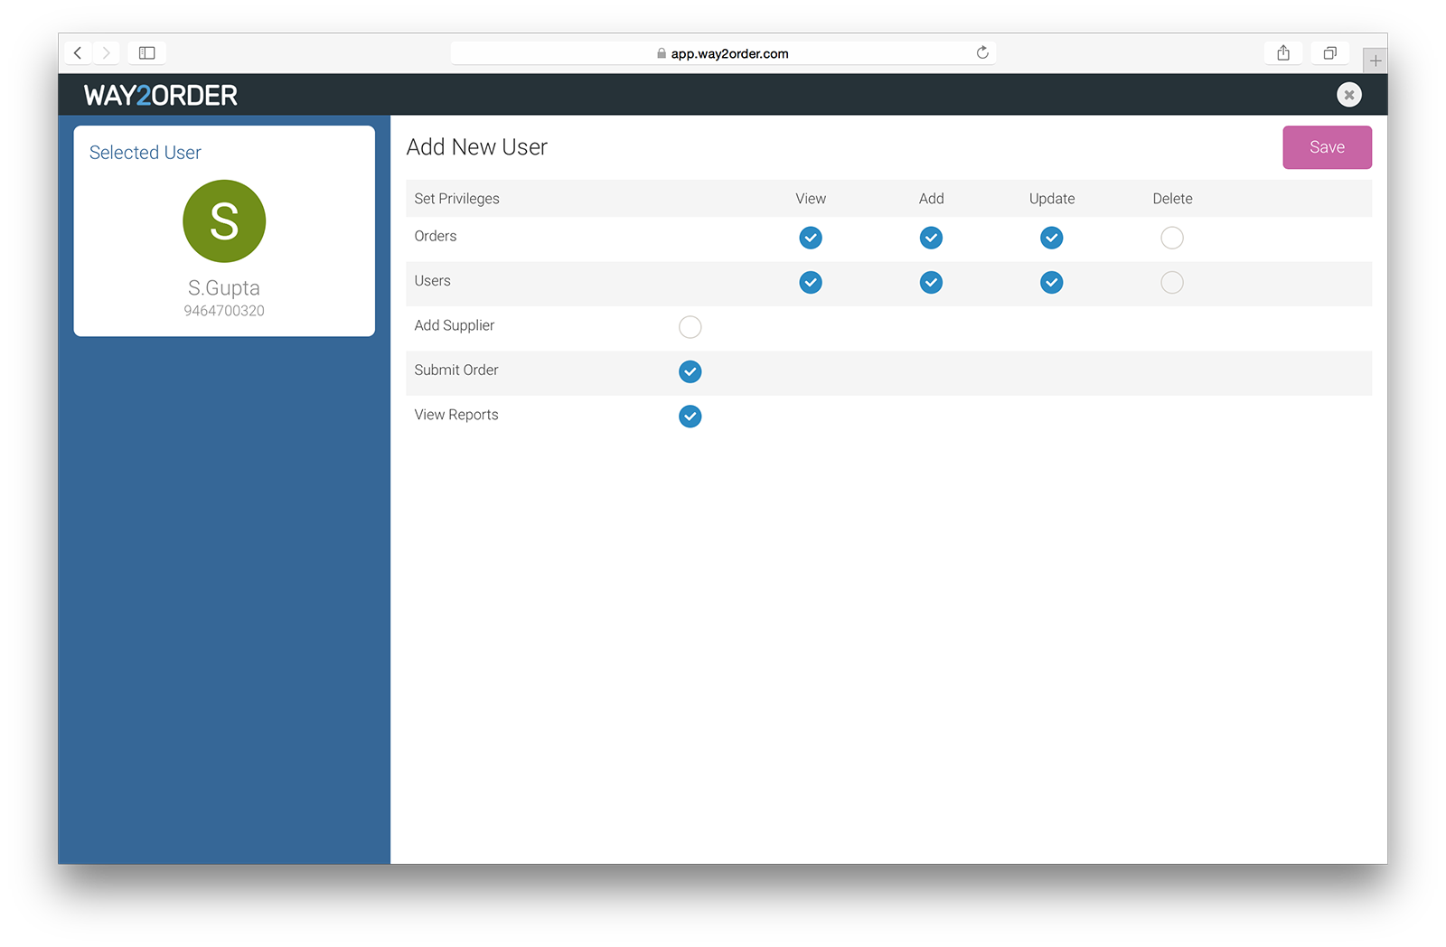Click the Set Privileges header label
The height and width of the screenshot is (947, 1446).
coord(456,199)
